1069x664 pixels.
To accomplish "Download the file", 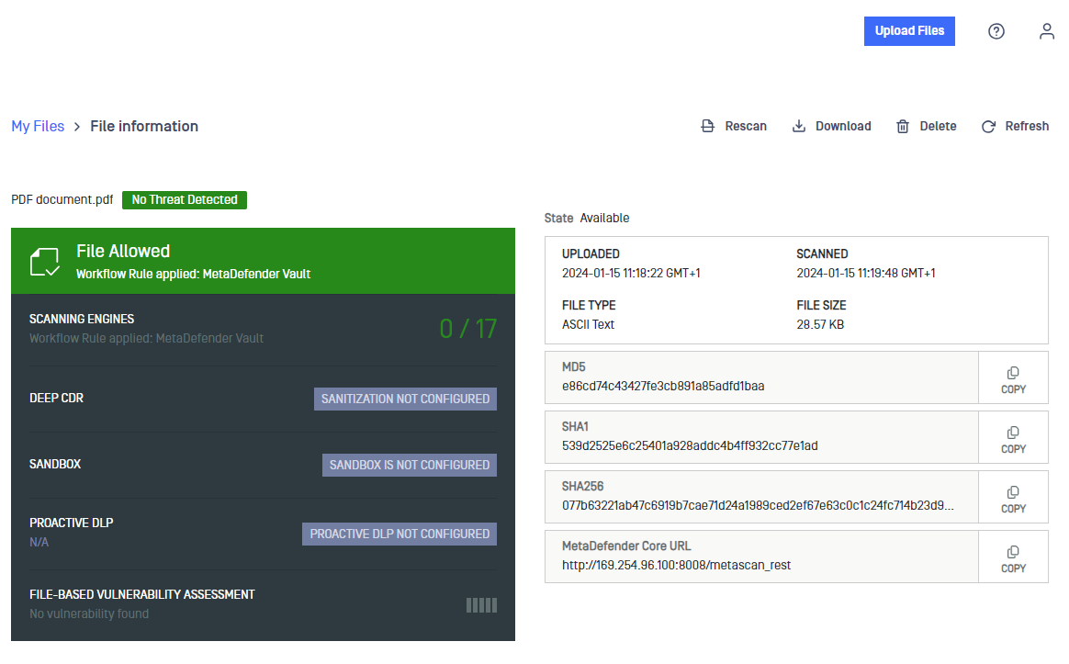I will [x=831, y=126].
